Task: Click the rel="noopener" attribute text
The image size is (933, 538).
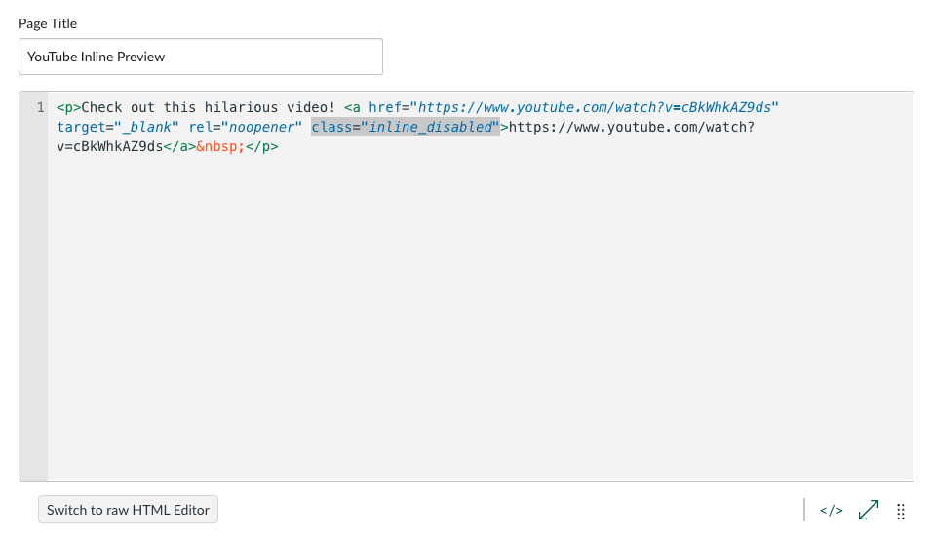Action: (x=245, y=127)
